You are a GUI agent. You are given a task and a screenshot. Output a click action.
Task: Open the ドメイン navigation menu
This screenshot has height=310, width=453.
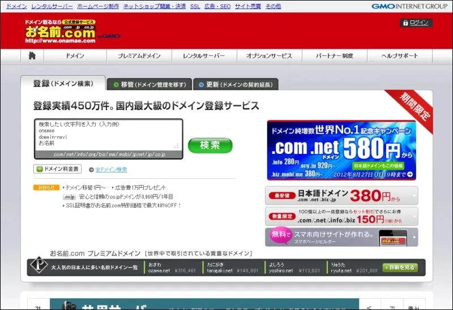pyautogui.click(x=75, y=55)
